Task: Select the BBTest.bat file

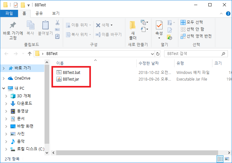Action: [71, 72]
